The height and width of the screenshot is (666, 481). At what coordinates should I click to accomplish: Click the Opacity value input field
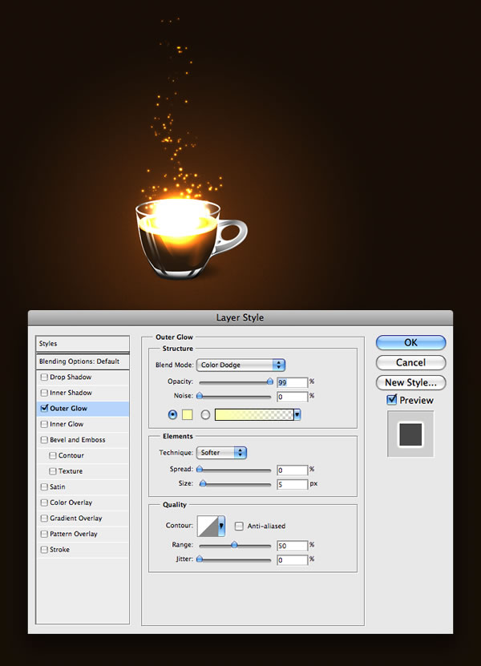tap(293, 382)
